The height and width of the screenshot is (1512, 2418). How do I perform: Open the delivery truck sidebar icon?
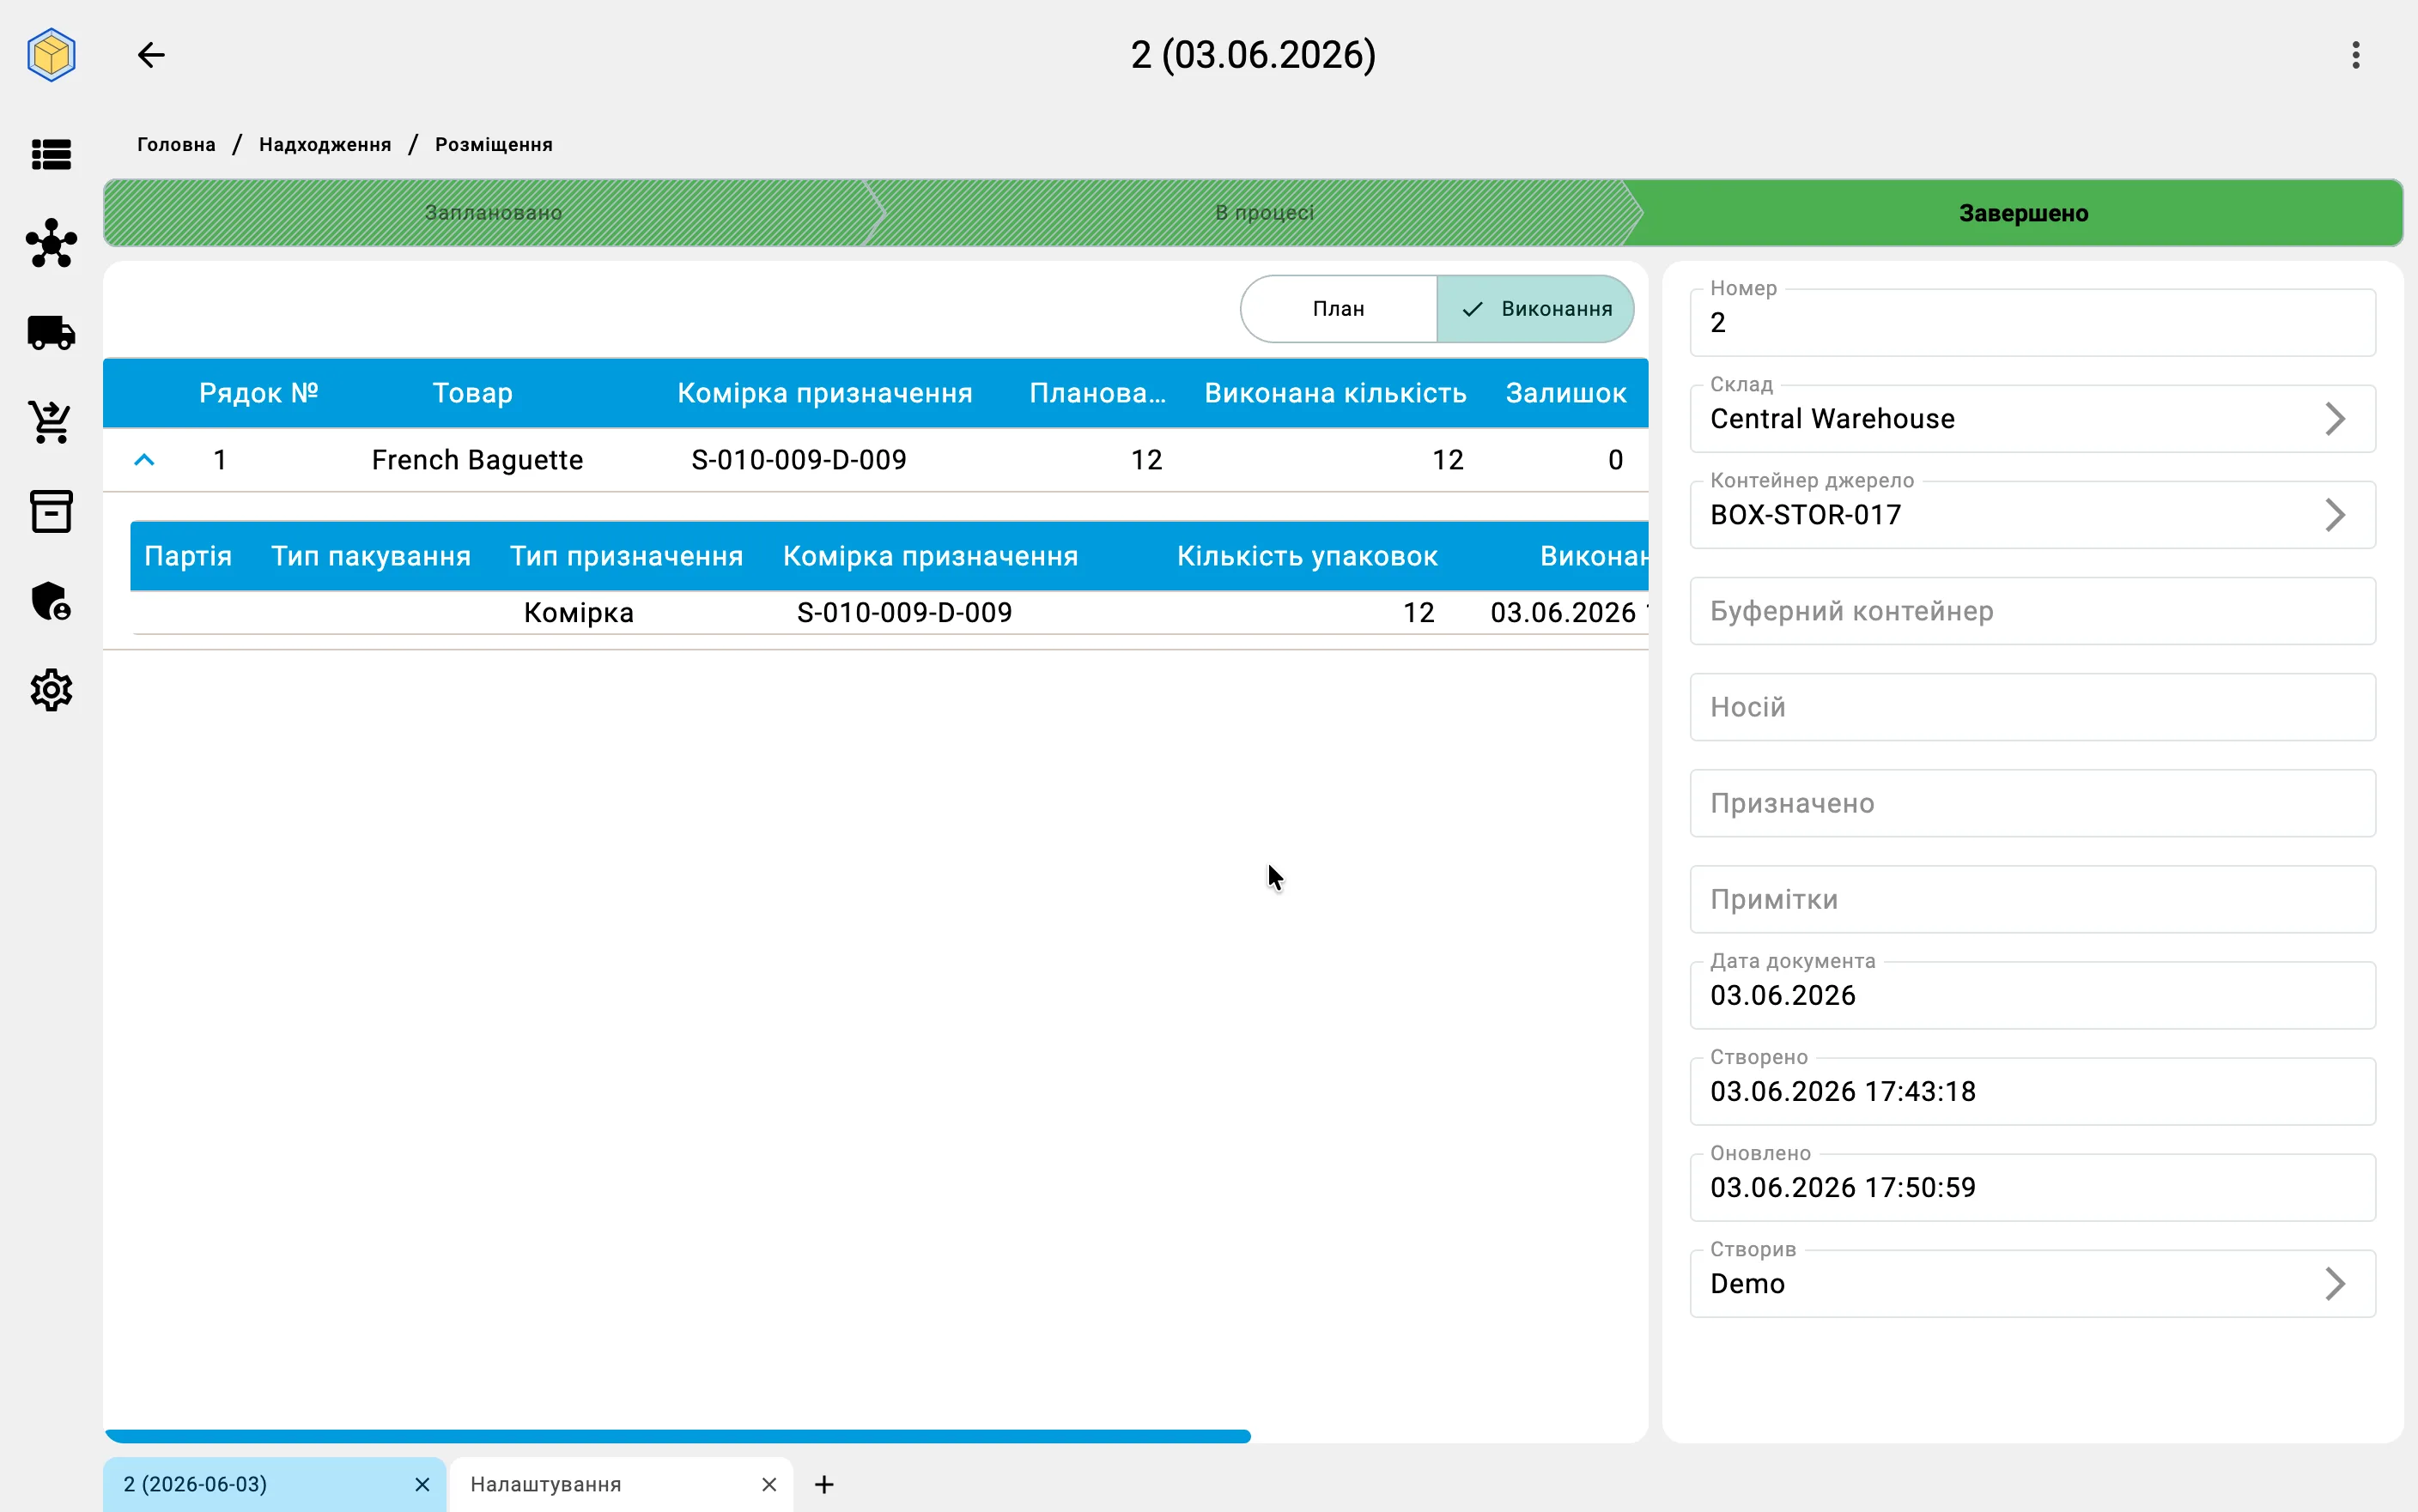[51, 332]
